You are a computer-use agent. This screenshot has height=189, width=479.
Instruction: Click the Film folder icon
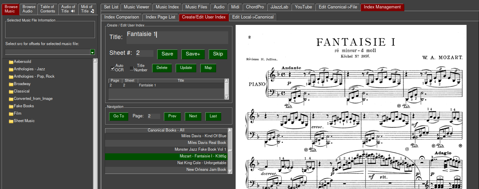[x=11, y=114]
